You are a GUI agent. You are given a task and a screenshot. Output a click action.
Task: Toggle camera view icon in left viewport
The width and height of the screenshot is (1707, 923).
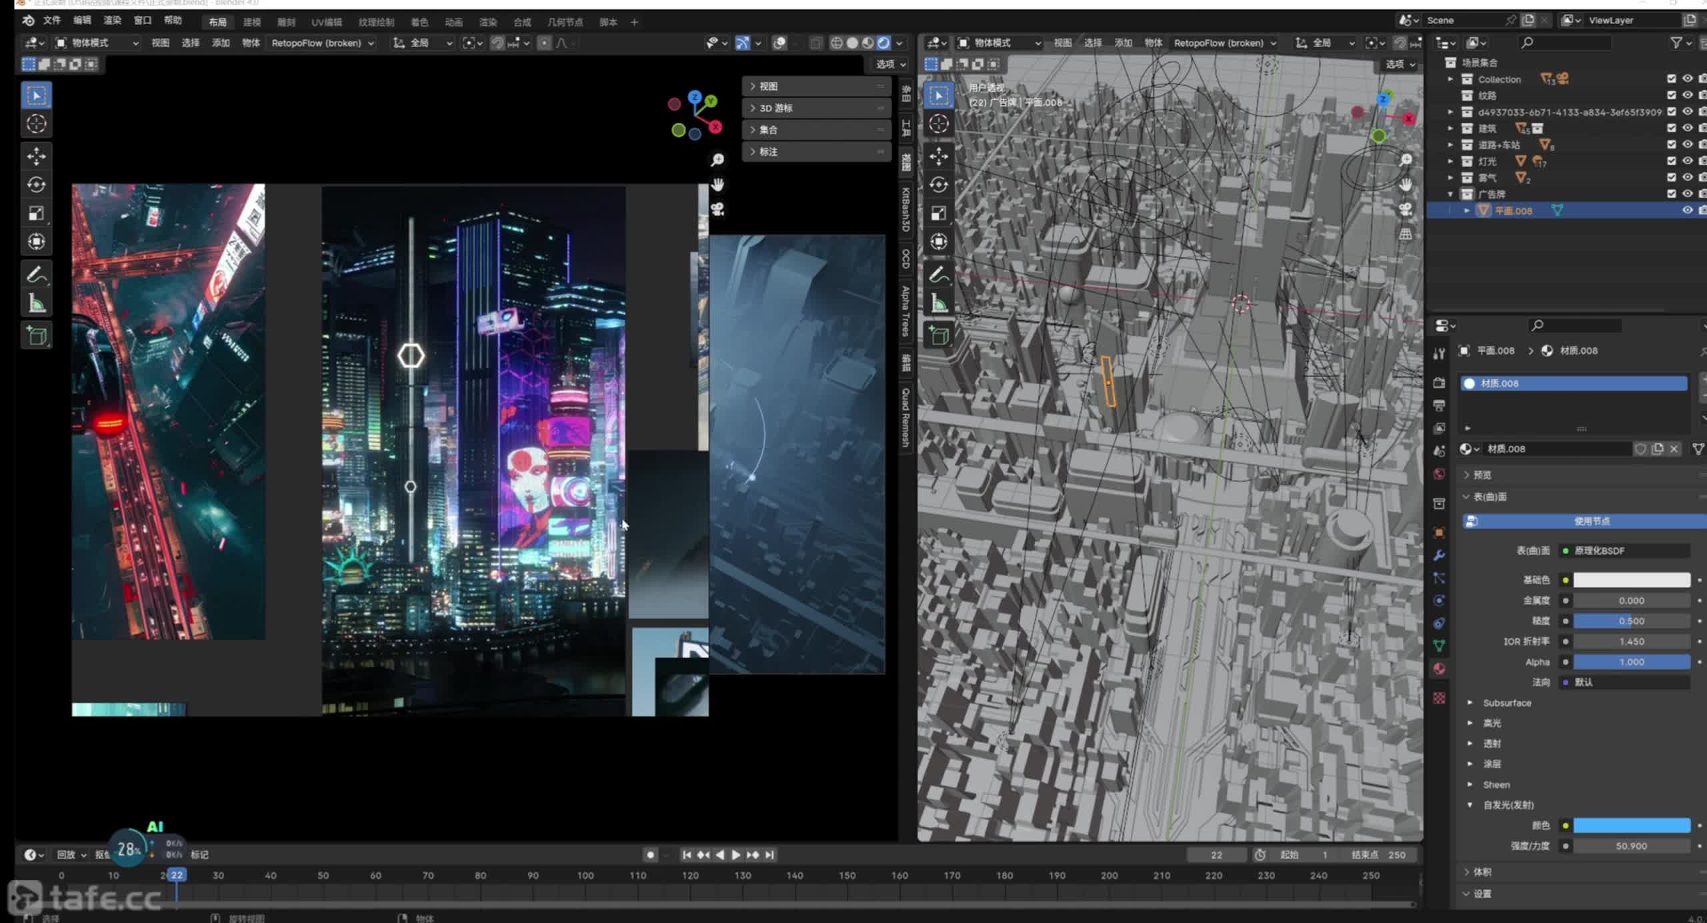click(717, 209)
